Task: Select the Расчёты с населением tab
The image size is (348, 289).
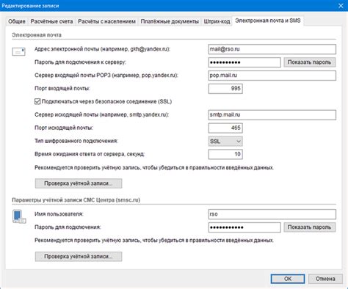Action: (106, 21)
